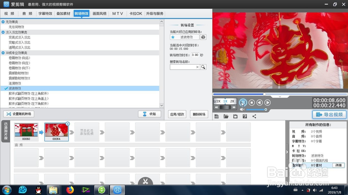The height and width of the screenshot is (195, 348).
Task: Click the jog shuttle wheel
Action: [225, 107]
